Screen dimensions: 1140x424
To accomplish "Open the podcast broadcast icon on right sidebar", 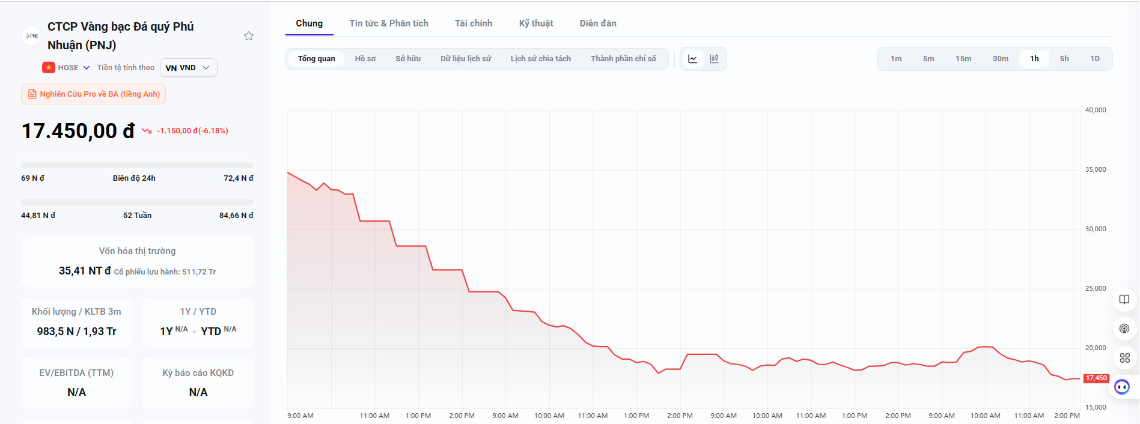I will (1124, 329).
